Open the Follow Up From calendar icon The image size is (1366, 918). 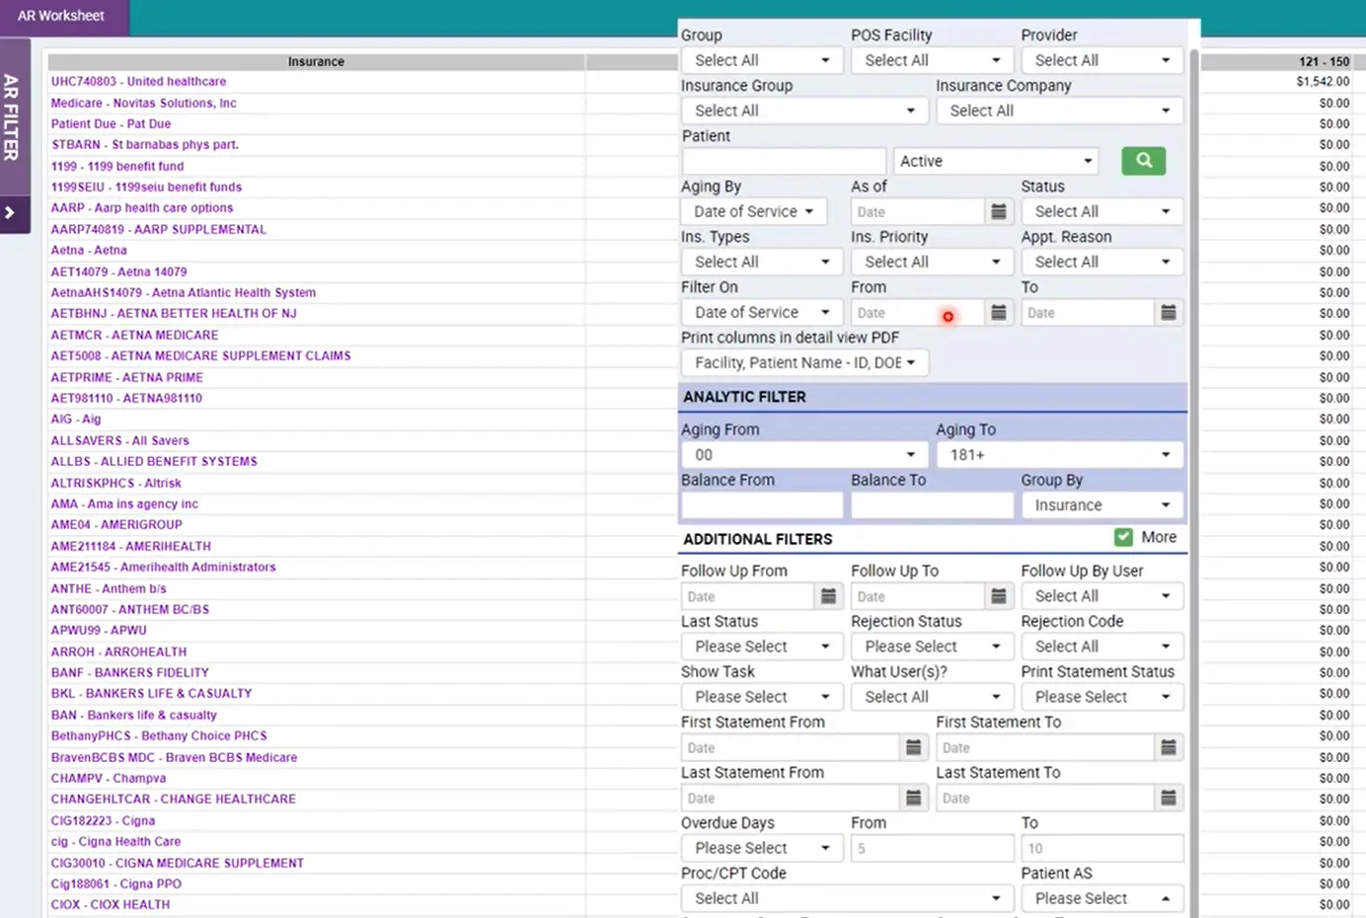pos(829,596)
